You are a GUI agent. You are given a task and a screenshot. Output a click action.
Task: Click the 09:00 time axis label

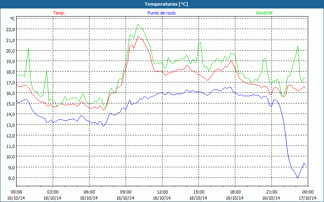click(126, 192)
